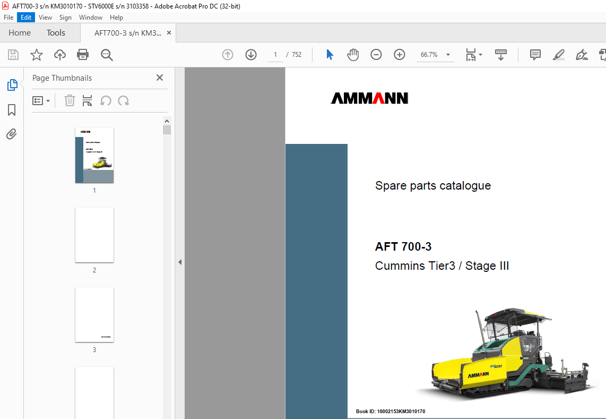Open thumbnail options menu dropdown

click(41, 100)
